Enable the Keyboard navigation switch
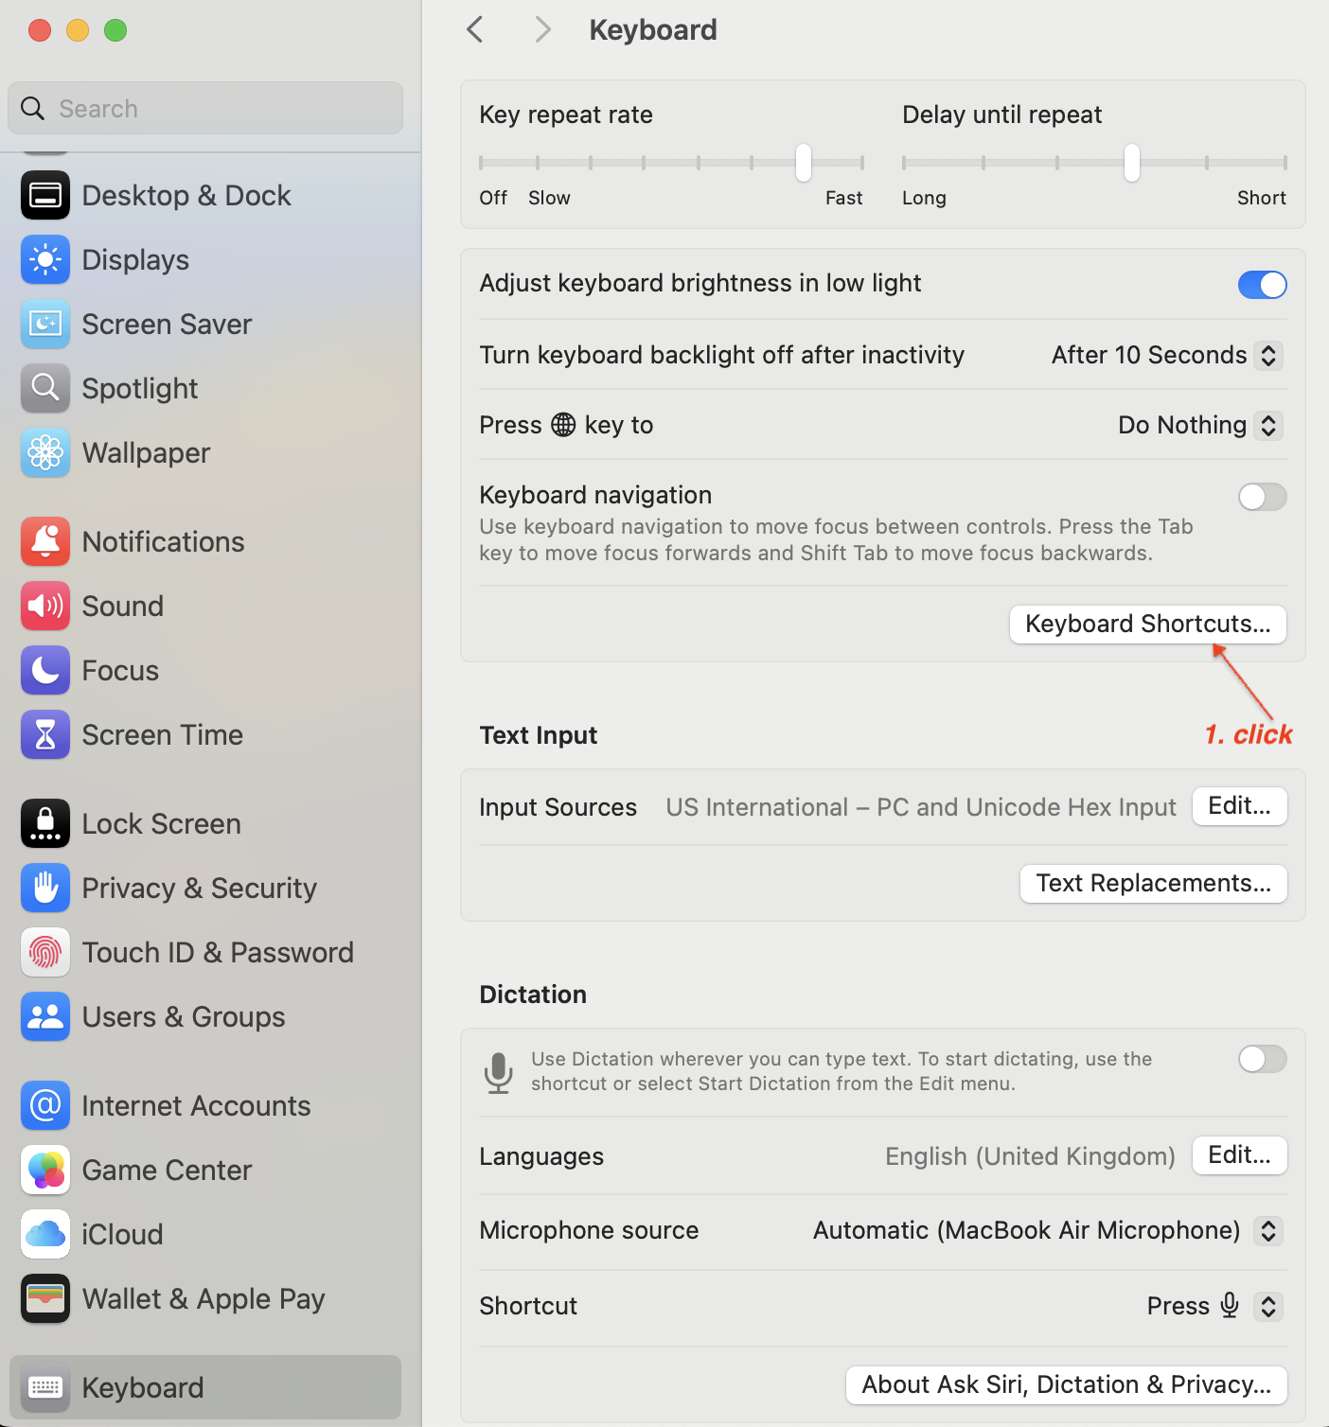Image resolution: width=1329 pixels, height=1427 pixels. tap(1262, 496)
